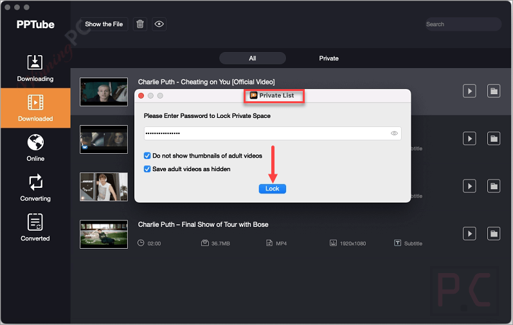Open folder for Final Show of Tour video
The width and height of the screenshot is (513, 325).
pos(494,233)
